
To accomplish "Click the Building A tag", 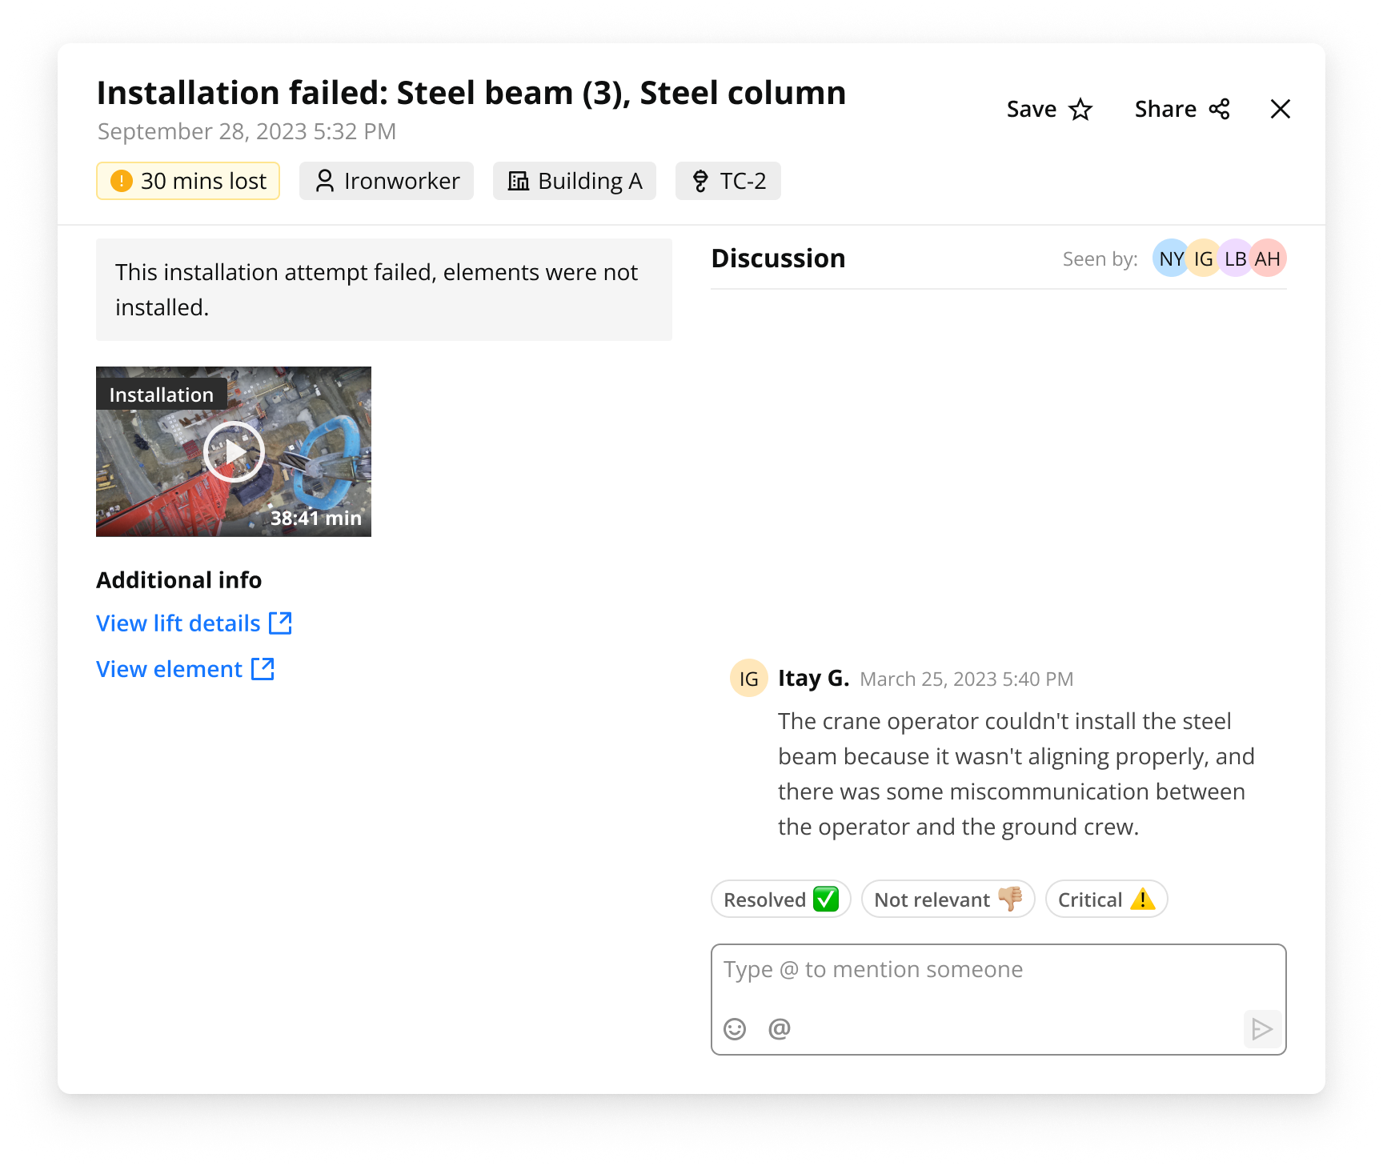I will coord(574,181).
